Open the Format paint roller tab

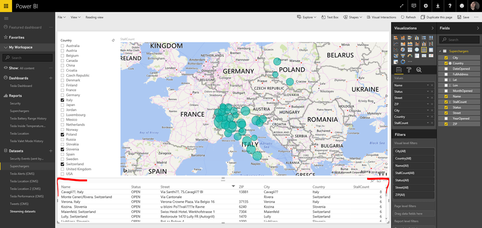(409, 70)
